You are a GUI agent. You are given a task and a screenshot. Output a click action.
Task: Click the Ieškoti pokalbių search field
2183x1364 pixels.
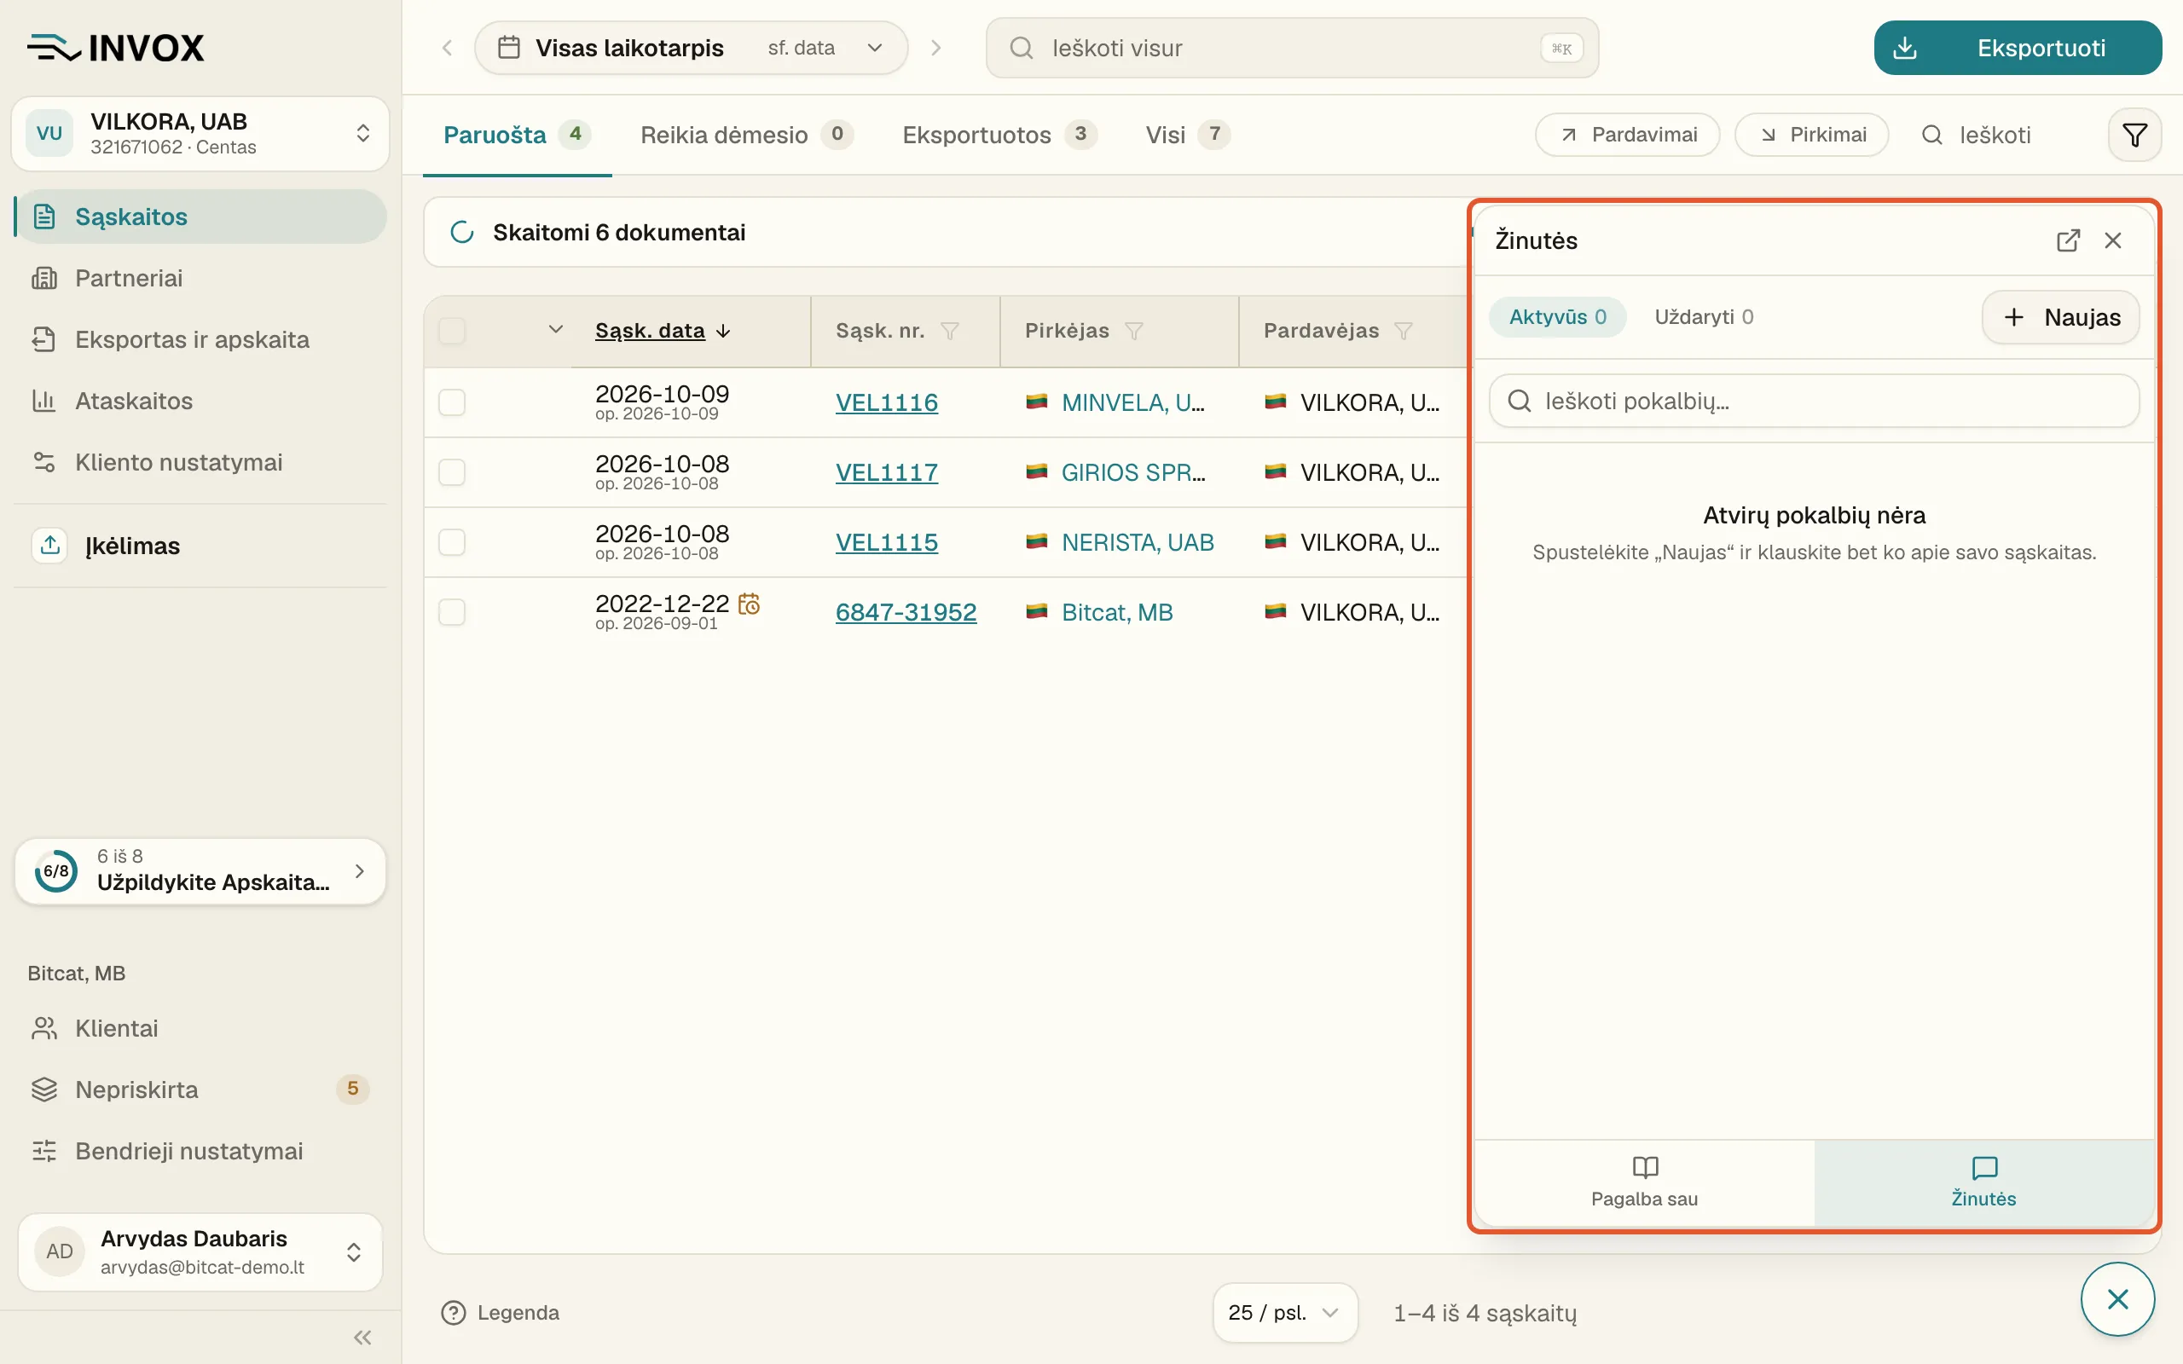coord(1813,402)
